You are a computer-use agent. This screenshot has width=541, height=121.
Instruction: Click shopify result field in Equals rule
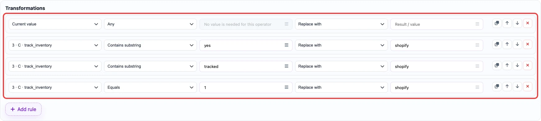click(437, 87)
